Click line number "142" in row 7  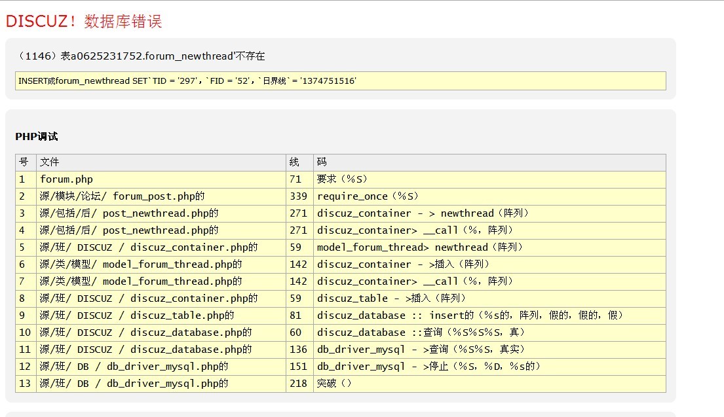298,281
